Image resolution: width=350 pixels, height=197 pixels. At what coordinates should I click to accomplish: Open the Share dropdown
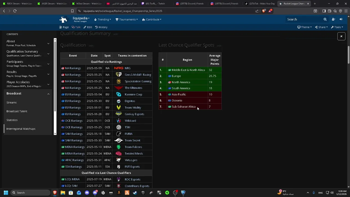tap(321, 27)
